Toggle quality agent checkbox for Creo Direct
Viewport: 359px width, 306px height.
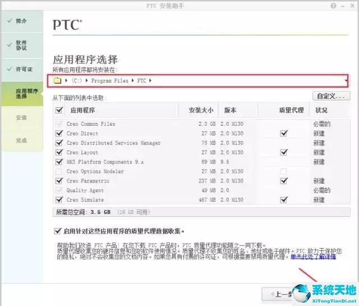click(284, 133)
